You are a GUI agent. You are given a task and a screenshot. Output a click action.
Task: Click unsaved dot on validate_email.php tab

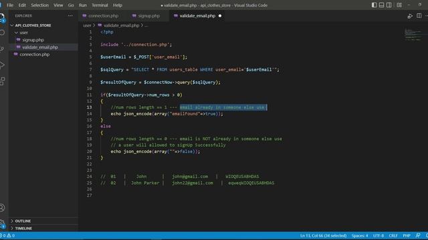tap(220, 16)
